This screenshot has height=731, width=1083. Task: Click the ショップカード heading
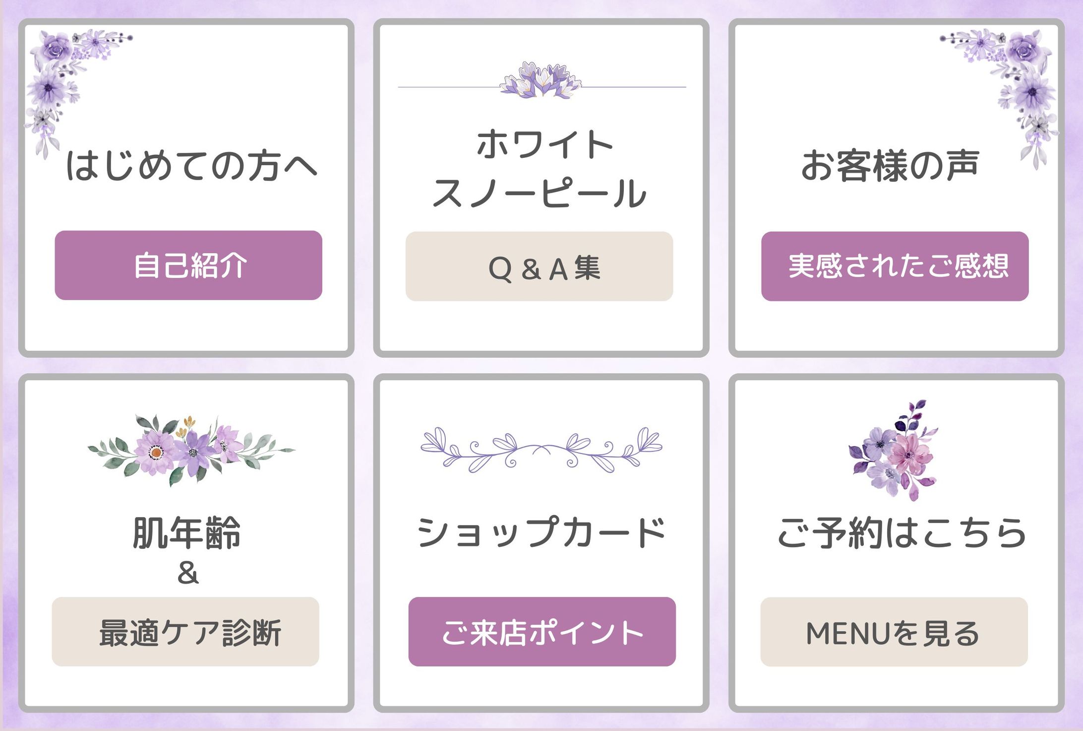click(x=541, y=532)
